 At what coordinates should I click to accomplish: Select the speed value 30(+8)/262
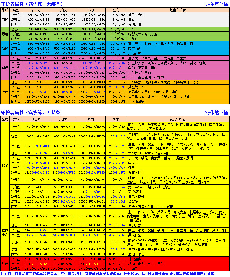click(x=117, y=235)
